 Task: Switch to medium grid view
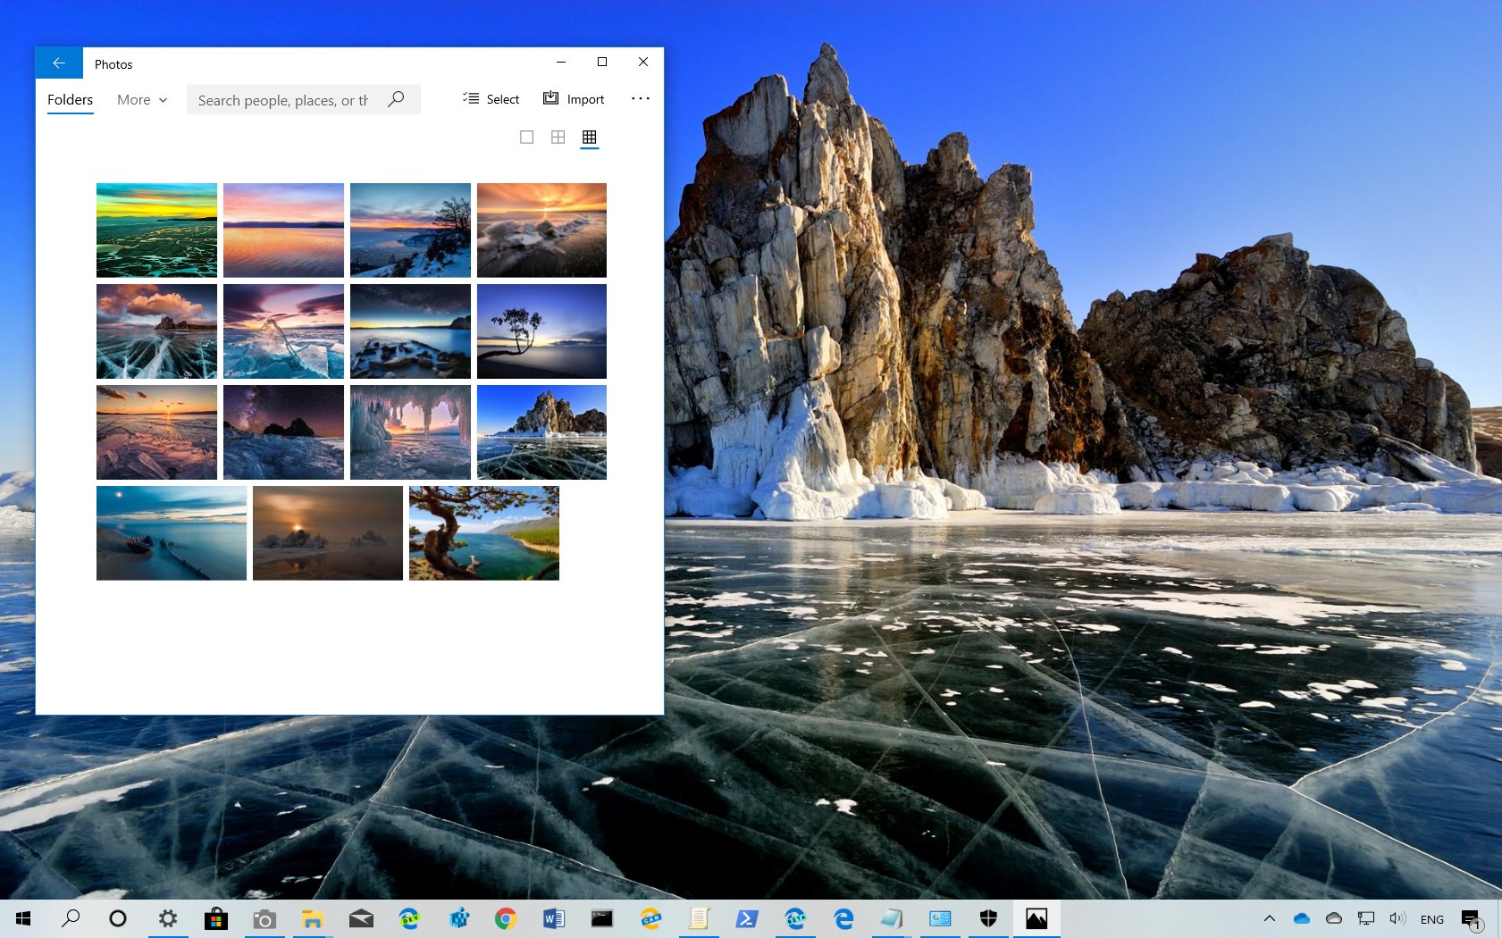tap(558, 137)
